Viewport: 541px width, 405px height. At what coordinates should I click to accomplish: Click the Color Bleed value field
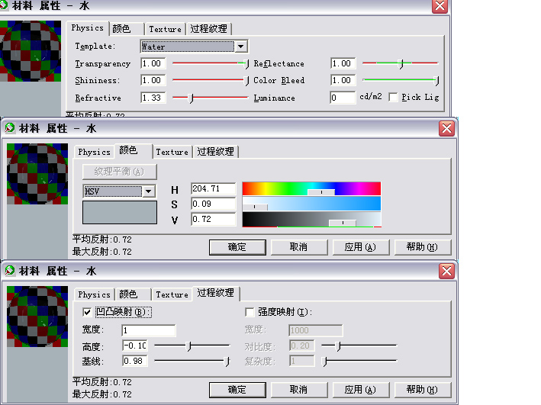343,80
